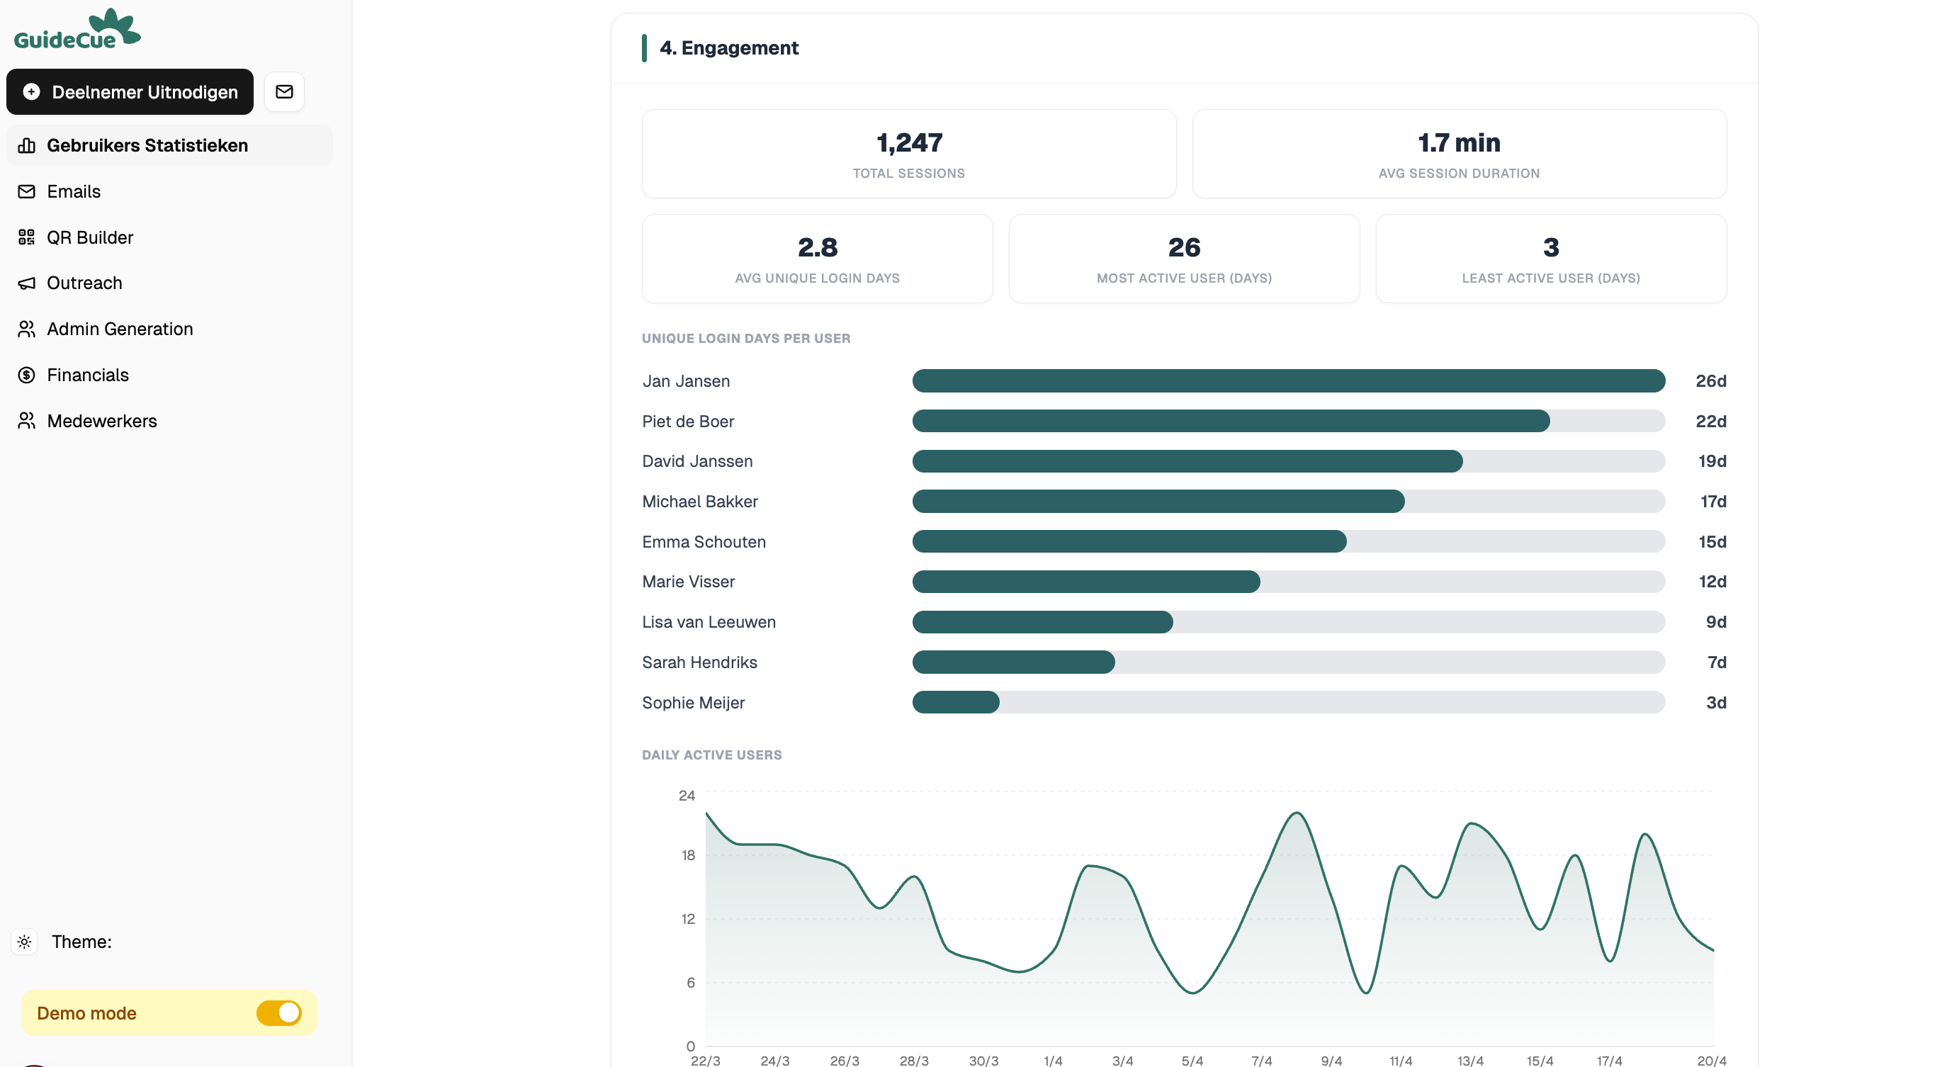Click the name Jan Jansen in the chart
Viewport: 1947px width, 1067px height.
click(x=686, y=381)
